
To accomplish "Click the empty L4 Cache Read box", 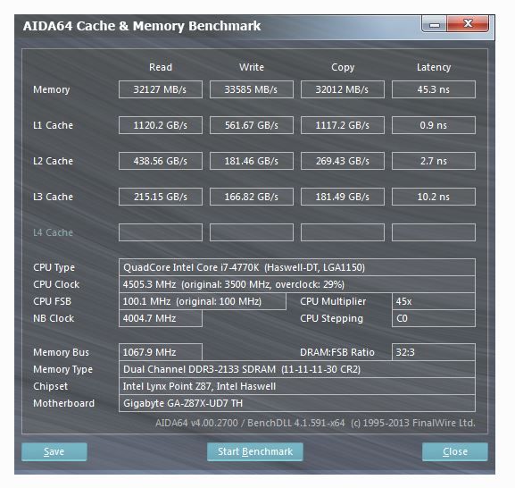I will pos(161,232).
